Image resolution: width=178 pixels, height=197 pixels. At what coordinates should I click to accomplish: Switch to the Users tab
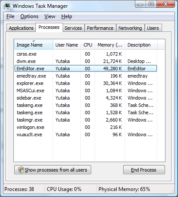tap(153, 28)
